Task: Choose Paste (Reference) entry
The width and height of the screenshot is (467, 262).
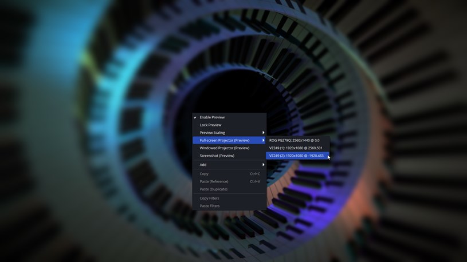Action: tap(229, 181)
